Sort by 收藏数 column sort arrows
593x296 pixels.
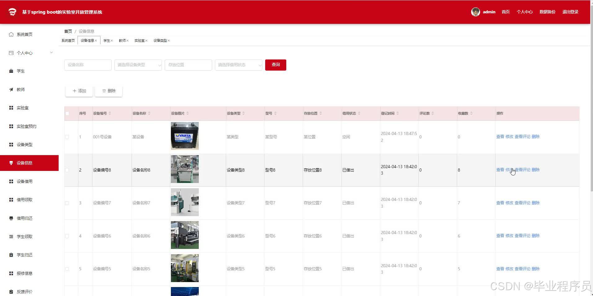pos(471,113)
